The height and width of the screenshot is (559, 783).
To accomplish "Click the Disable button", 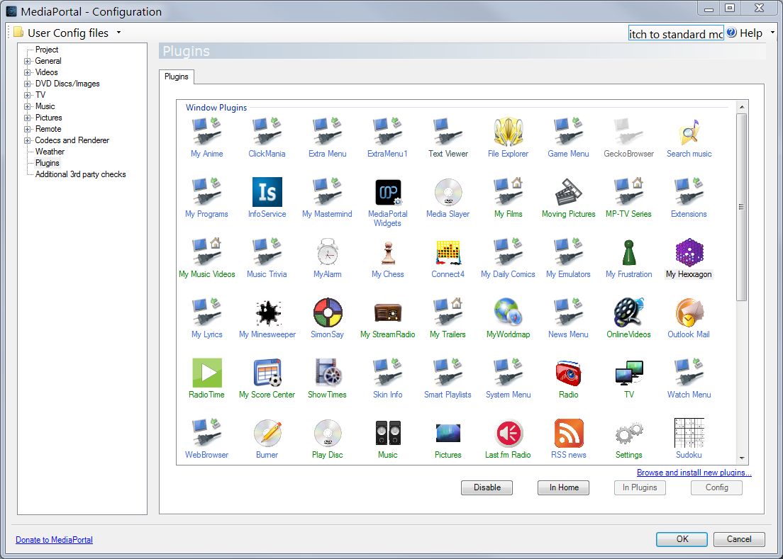I will tap(487, 487).
